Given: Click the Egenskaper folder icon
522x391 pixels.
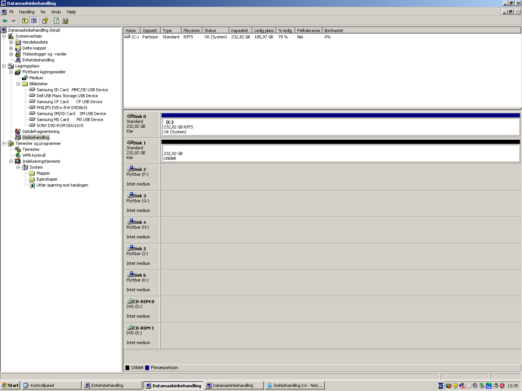Looking at the screenshot, I should tap(32, 179).
